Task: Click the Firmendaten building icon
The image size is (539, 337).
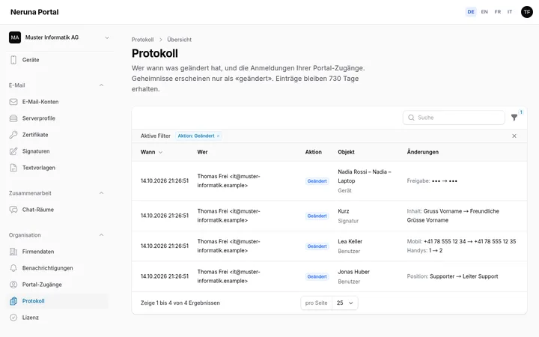Action: [13, 252]
